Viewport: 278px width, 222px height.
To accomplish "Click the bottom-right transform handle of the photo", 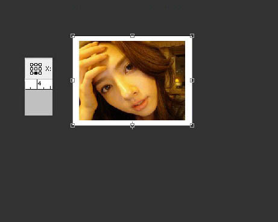I will coord(192,125).
